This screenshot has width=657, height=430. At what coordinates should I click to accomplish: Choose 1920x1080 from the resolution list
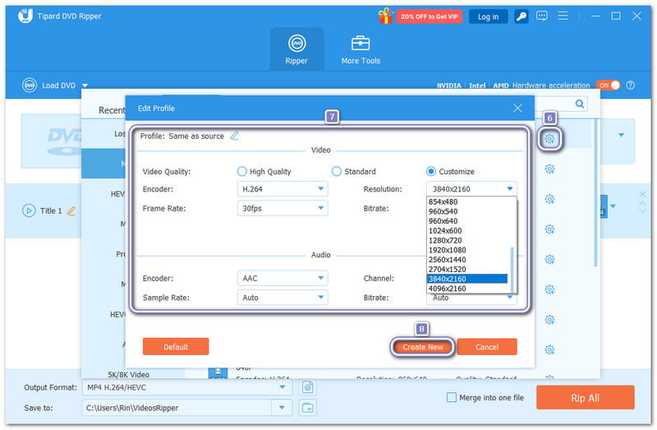447,250
